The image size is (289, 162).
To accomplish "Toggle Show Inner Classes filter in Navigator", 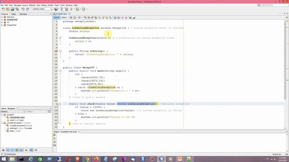I will (x=22, y=150).
